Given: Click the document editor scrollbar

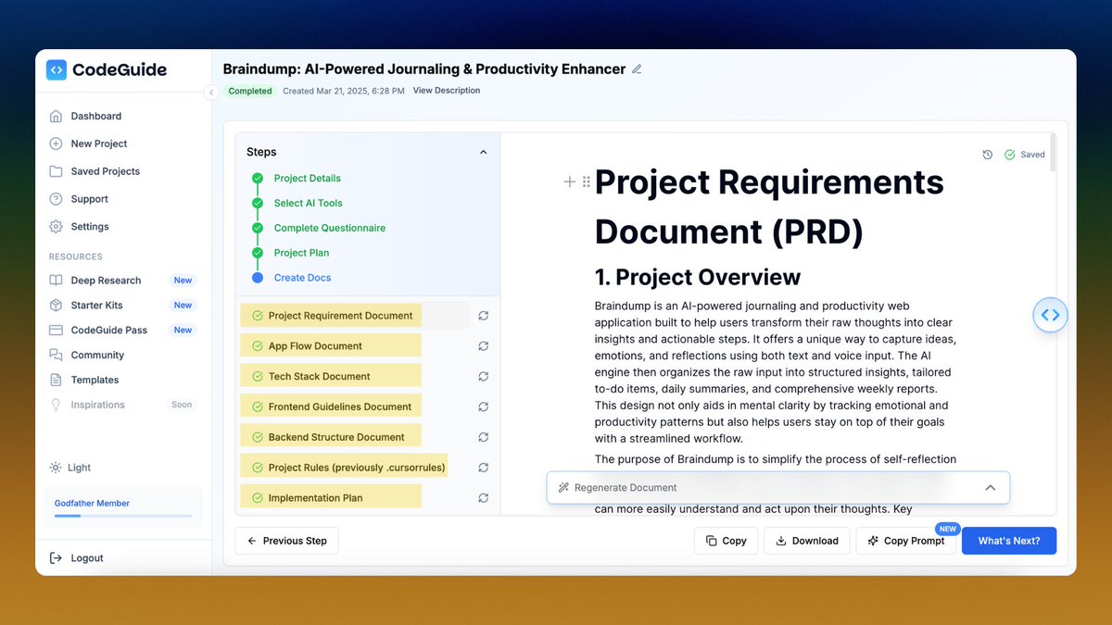Looking at the screenshot, I should [x=1052, y=153].
